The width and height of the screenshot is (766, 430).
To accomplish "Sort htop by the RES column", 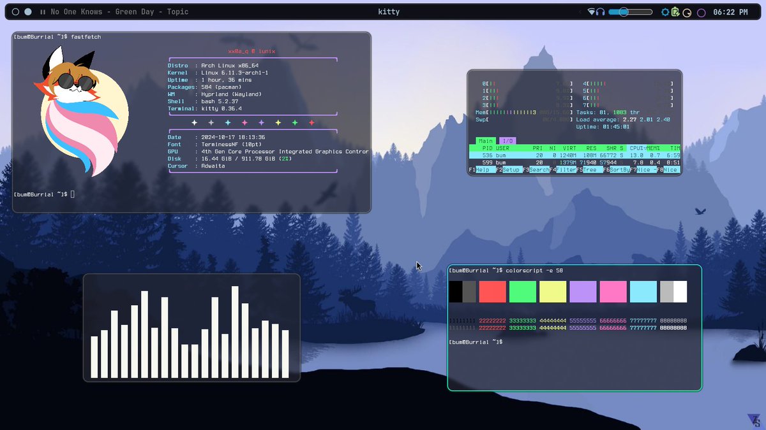I will tap(591, 148).
